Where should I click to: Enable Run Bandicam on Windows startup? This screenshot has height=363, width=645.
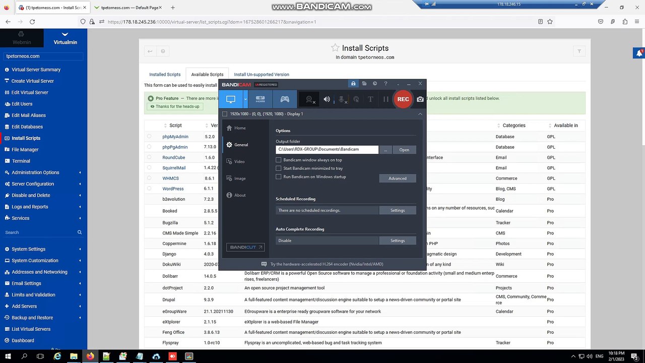(278, 177)
